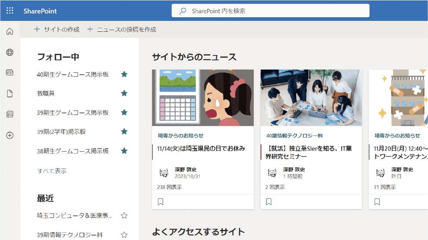Click author 深野 敦史 on 2023/10/31 post
Image resolution: width=428 pixels, height=240 pixels.
tap(186, 170)
